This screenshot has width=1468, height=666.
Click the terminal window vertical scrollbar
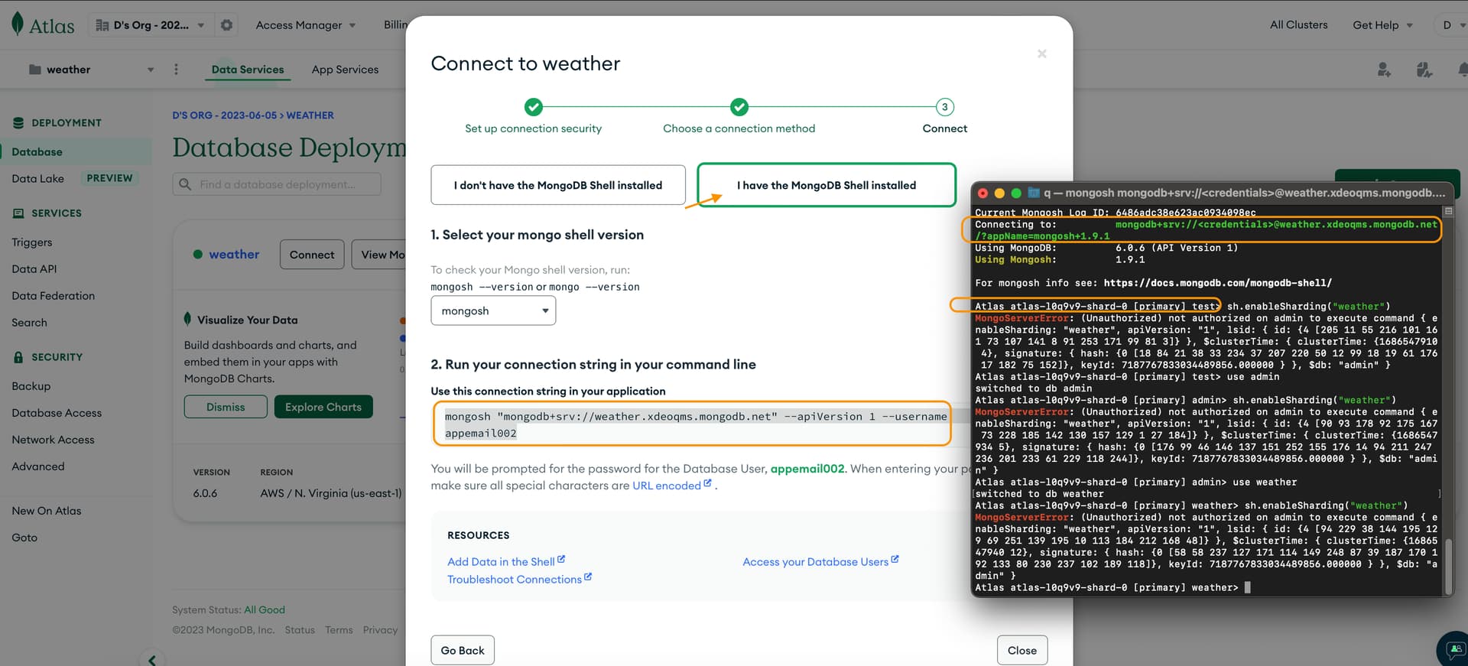coord(1447,566)
